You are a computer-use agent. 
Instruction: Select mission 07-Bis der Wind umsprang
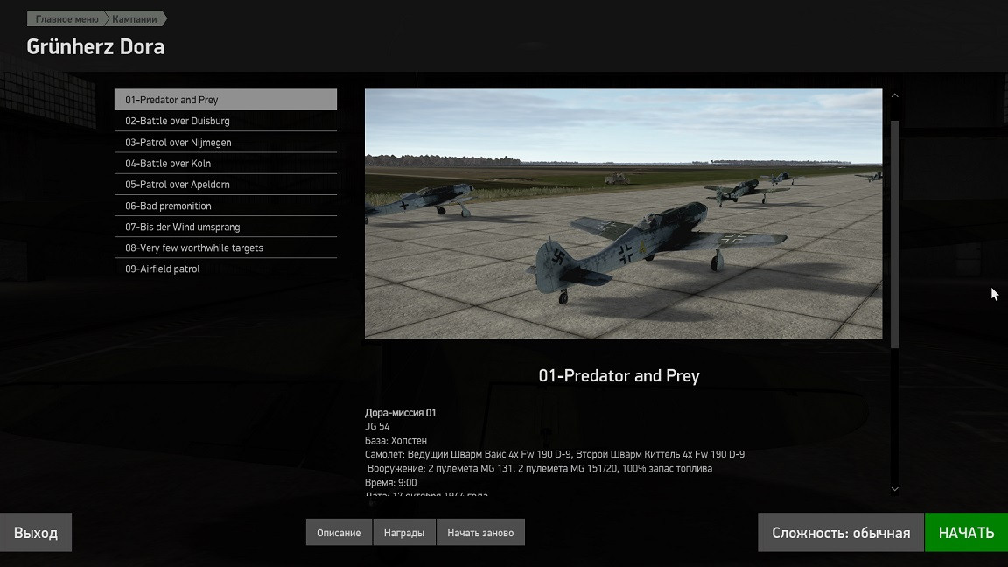[226, 227]
